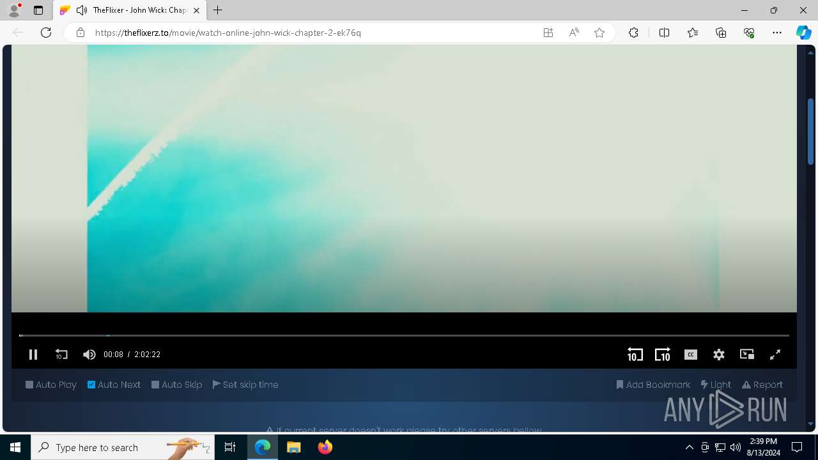This screenshot has width=818, height=460.
Task: Open Edge Settings and more menu
Action: click(x=777, y=33)
